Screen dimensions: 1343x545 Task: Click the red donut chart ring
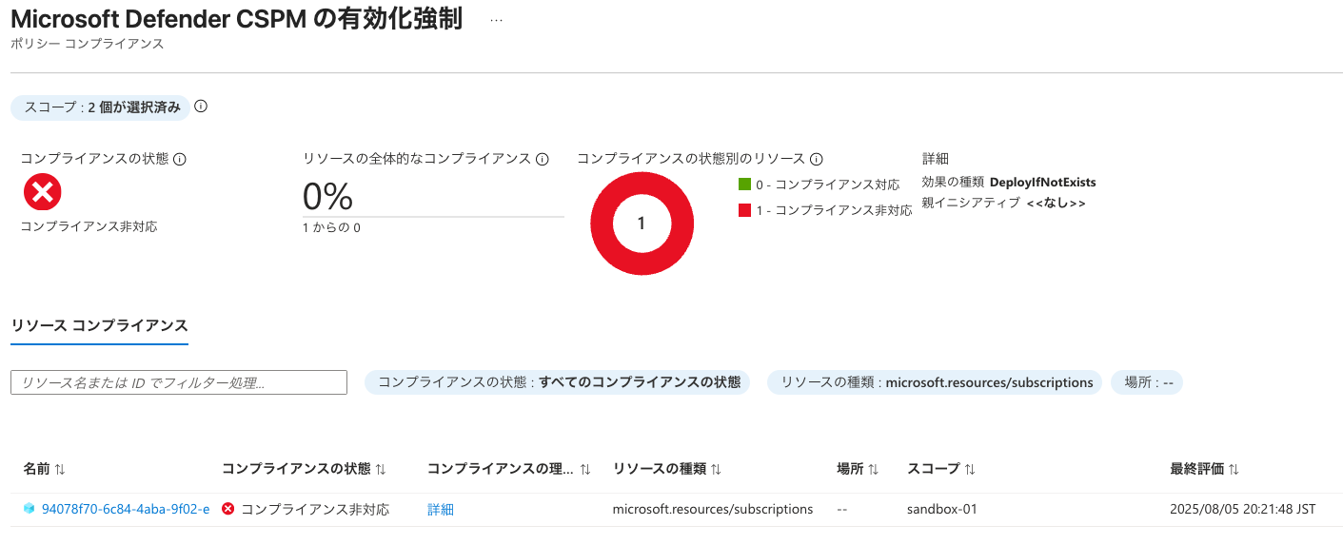(x=602, y=224)
